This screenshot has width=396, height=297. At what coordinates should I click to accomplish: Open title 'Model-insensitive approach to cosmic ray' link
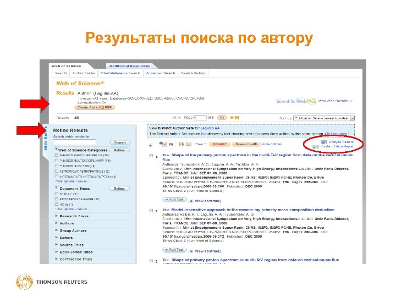click(x=253, y=210)
